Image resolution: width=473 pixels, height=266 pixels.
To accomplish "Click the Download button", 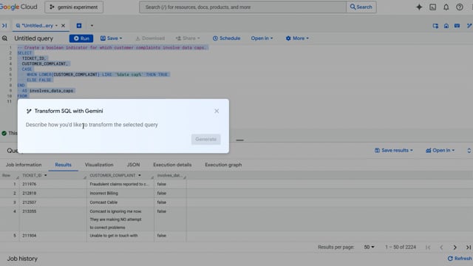I will [x=150, y=38].
